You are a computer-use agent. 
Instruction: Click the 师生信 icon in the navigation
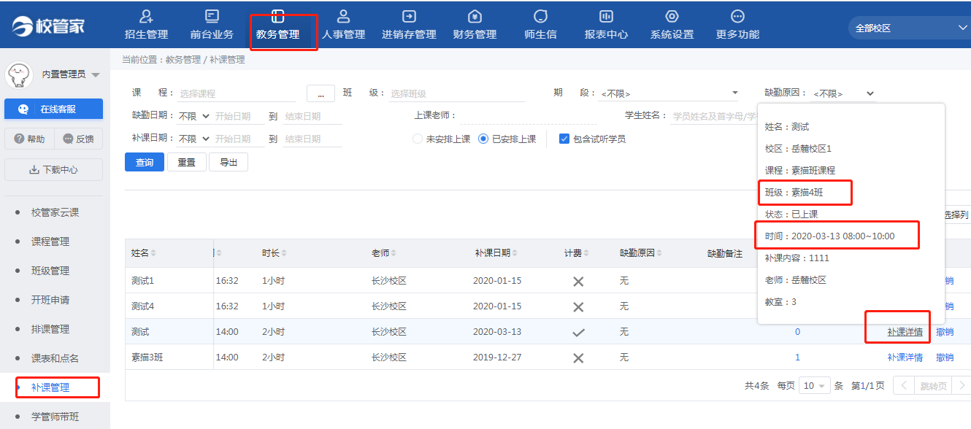click(x=540, y=16)
